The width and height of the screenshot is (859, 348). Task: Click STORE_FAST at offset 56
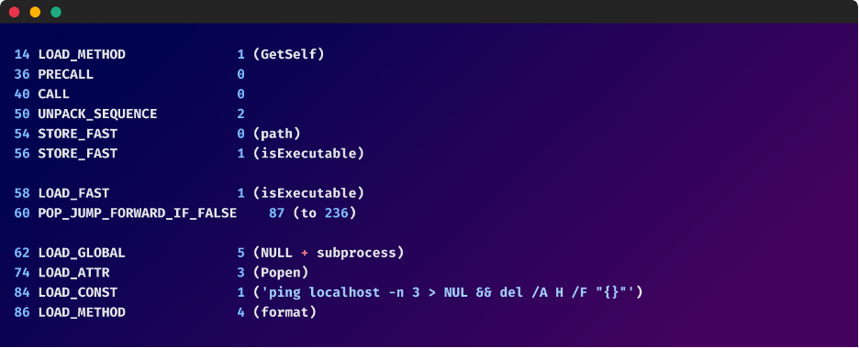(78, 154)
